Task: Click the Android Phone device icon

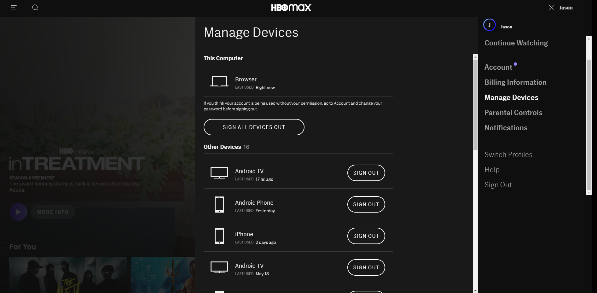Action: point(219,204)
